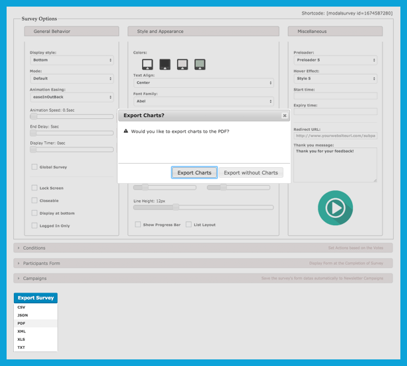The image size is (407, 366).
Task: Click Export without Charts button
Action: pyautogui.click(x=251, y=172)
